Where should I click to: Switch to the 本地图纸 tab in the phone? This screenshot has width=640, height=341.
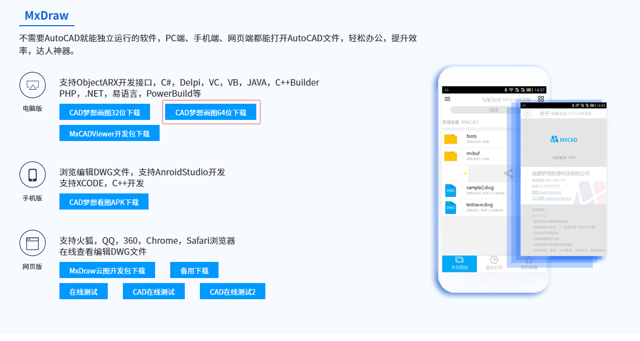point(459,263)
